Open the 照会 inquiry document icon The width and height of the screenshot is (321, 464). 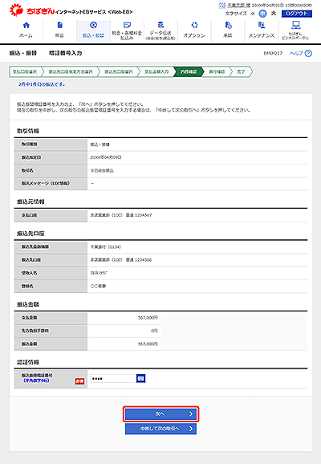[59, 25]
